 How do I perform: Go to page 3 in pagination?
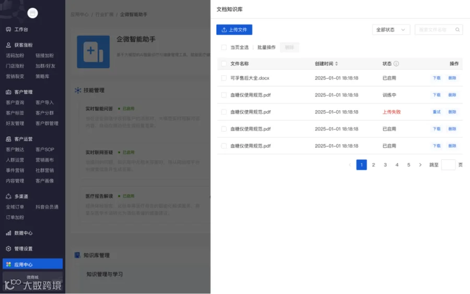tap(385, 165)
